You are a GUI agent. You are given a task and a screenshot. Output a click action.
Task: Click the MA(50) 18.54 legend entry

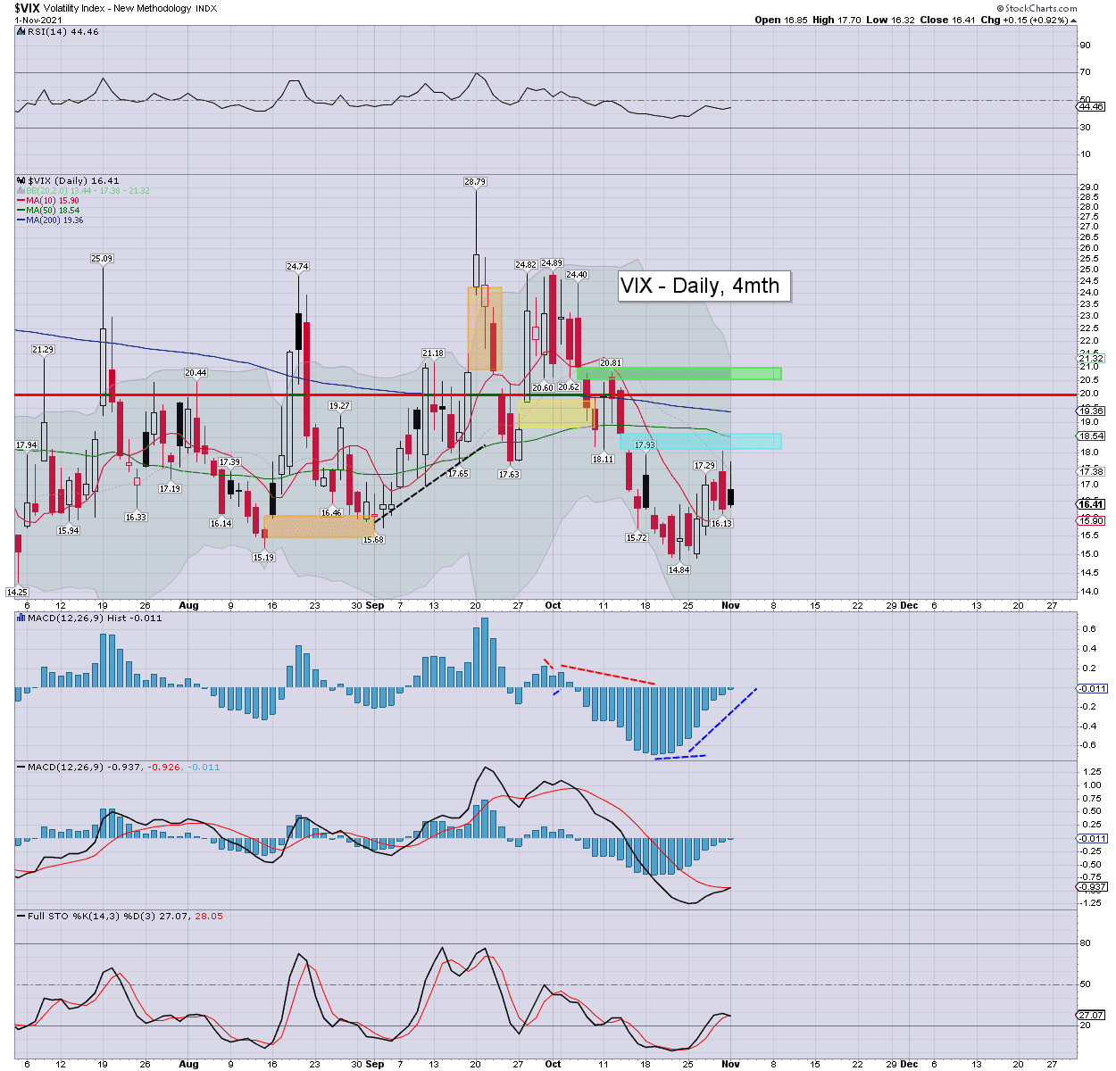(x=47, y=211)
